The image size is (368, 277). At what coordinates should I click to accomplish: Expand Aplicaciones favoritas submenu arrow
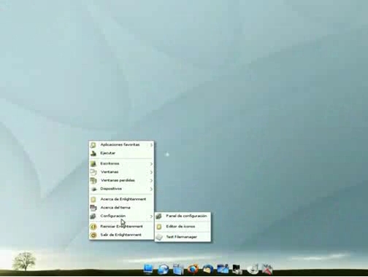pos(151,145)
